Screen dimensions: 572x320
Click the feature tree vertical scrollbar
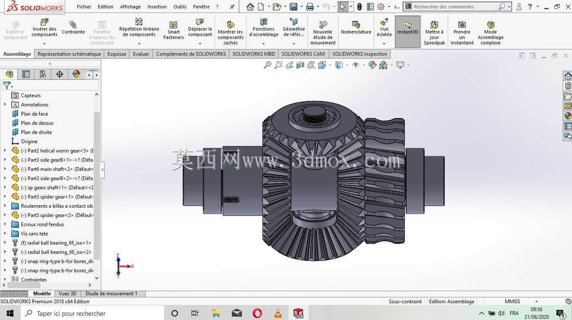[97, 186]
